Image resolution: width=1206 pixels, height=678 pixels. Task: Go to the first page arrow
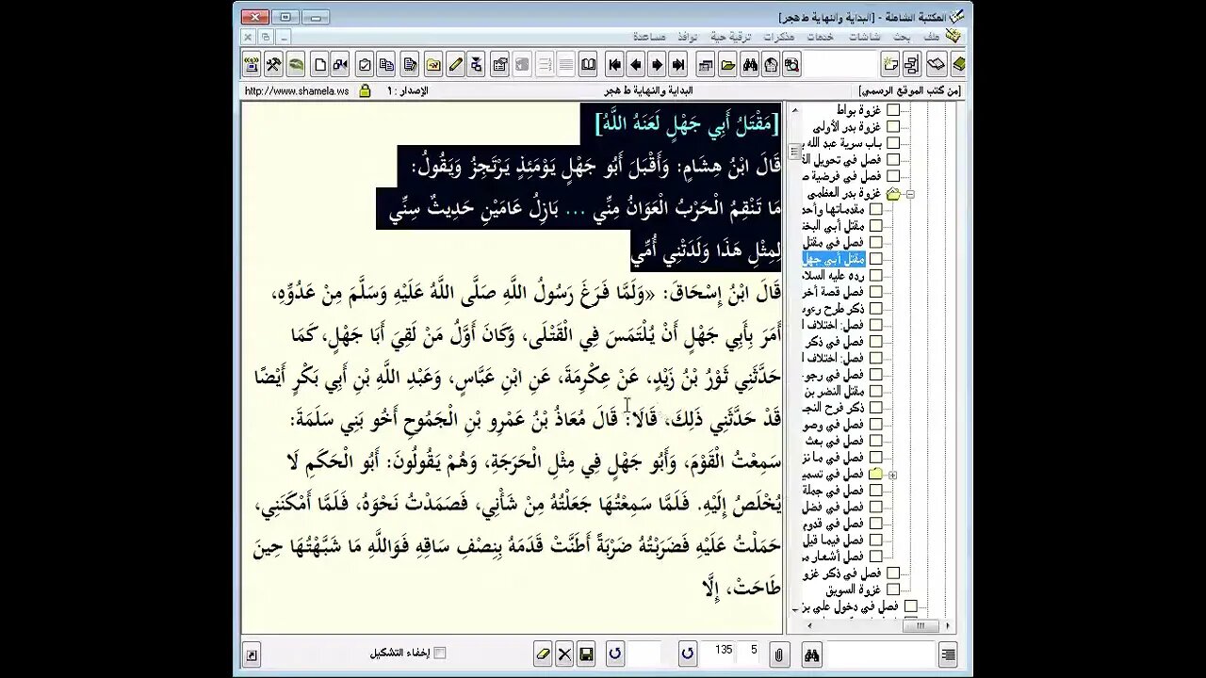click(x=615, y=65)
